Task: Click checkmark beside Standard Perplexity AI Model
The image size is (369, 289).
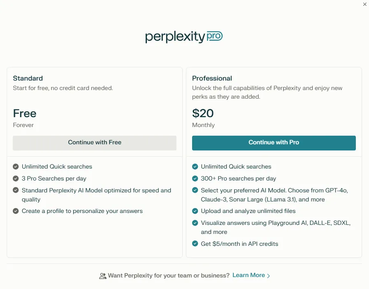Action: click(16, 190)
